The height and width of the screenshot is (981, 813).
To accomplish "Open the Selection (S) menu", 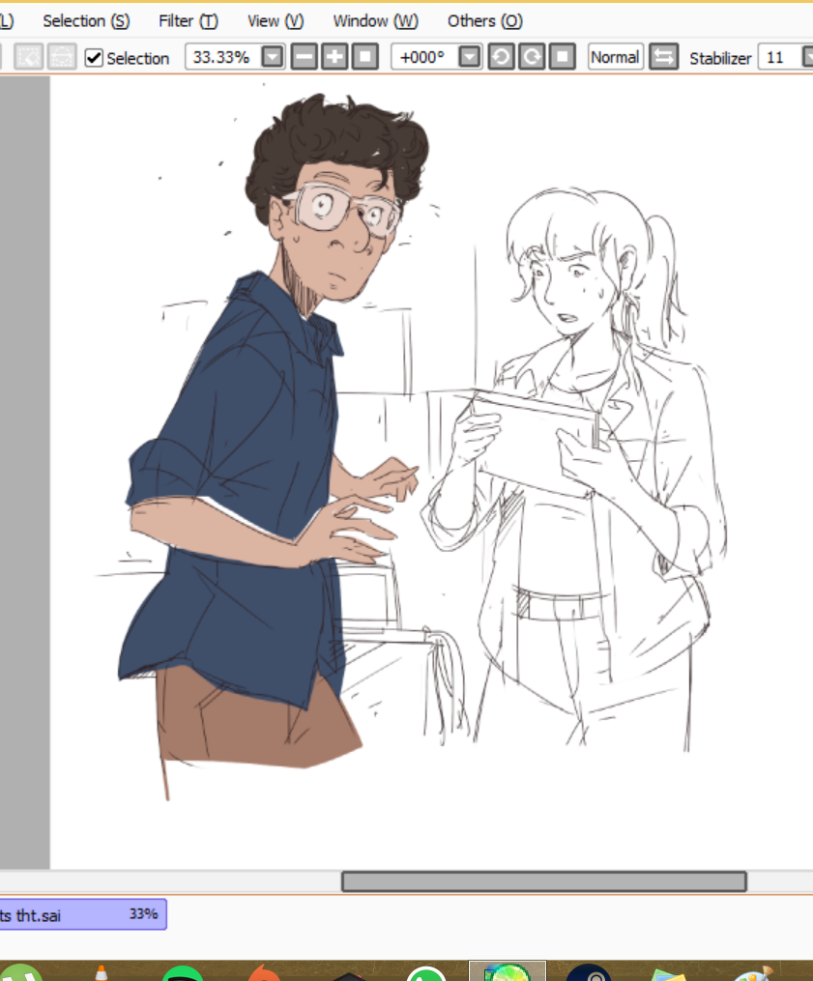I will 86,20.
